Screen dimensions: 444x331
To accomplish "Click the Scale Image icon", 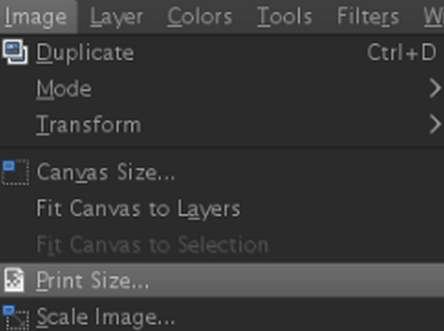I will [15, 318].
